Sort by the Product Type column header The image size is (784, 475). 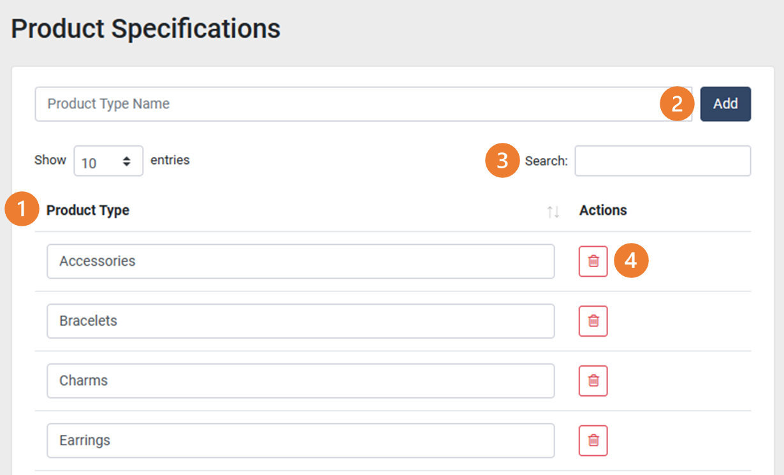tap(88, 210)
